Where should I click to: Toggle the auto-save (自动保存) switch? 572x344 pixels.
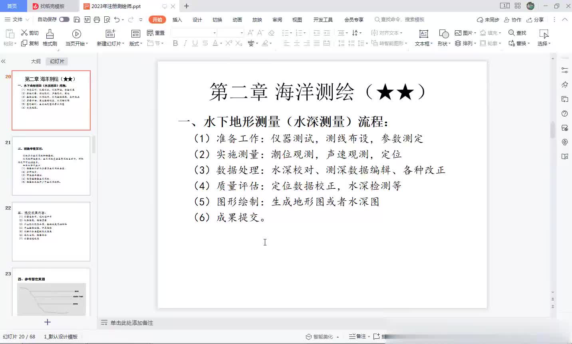tap(64, 20)
